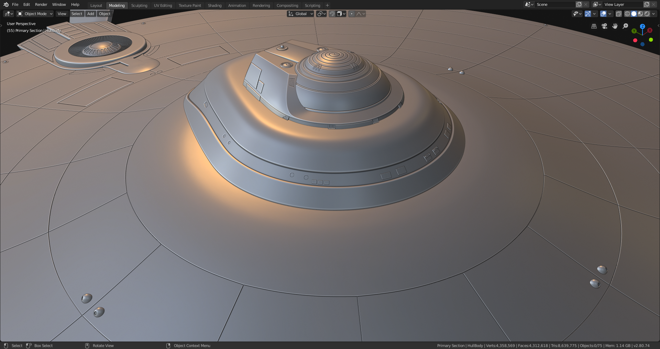Switch to the Rendering workspace tab
Screen dimensions: 660x349
tap(261, 5)
